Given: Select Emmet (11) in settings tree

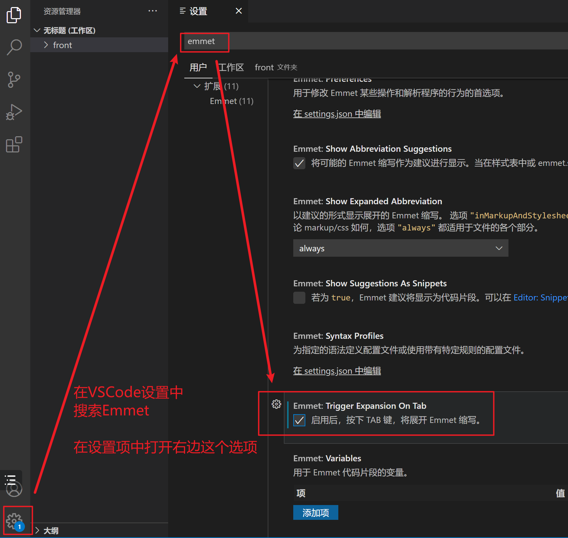Looking at the screenshot, I should tap(232, 101).
